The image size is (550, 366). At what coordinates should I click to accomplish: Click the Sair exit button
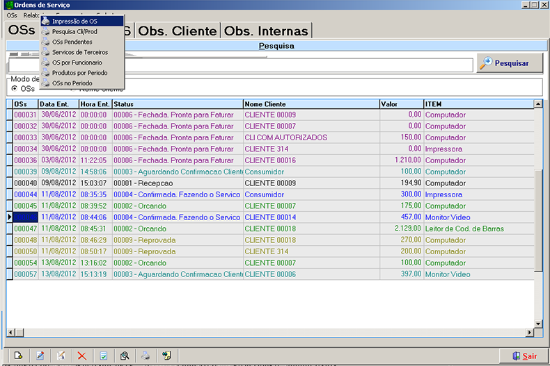(x=523, y=356)
